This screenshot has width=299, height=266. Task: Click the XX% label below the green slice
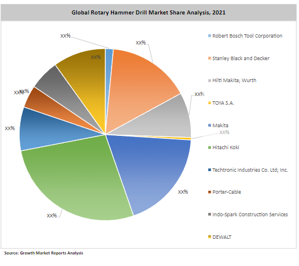pos(51,216)
